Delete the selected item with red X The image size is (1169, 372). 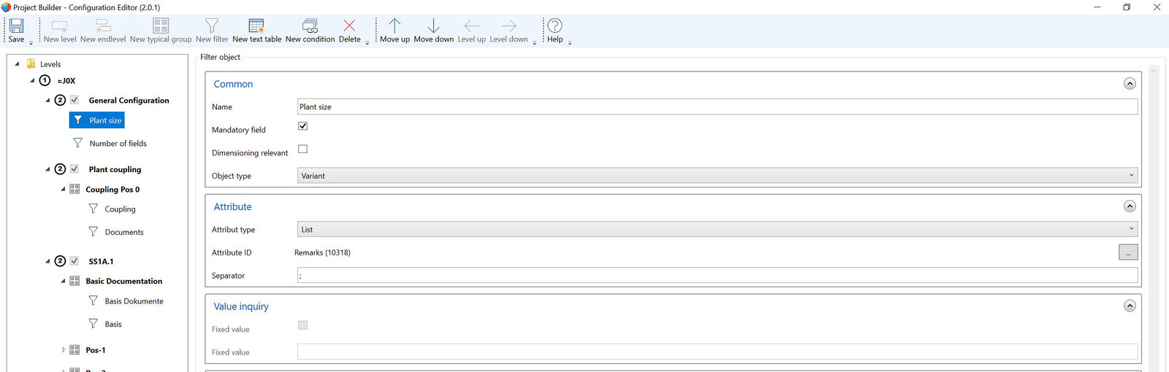tap(349, 26)
